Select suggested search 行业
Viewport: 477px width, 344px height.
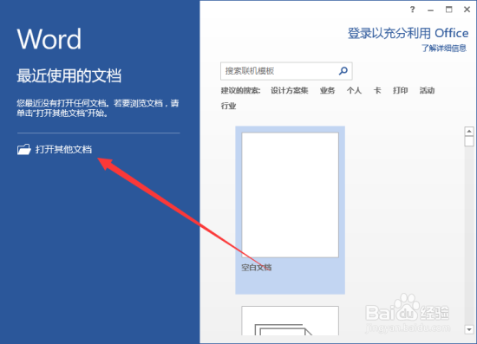228,106
